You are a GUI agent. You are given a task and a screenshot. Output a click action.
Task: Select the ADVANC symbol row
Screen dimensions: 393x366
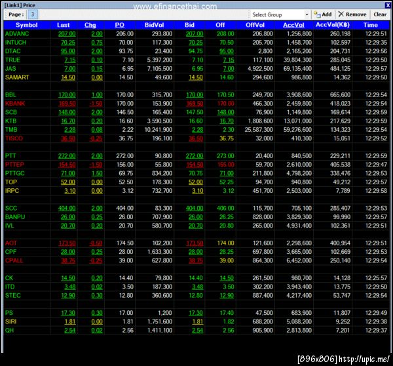pos(196,34)
